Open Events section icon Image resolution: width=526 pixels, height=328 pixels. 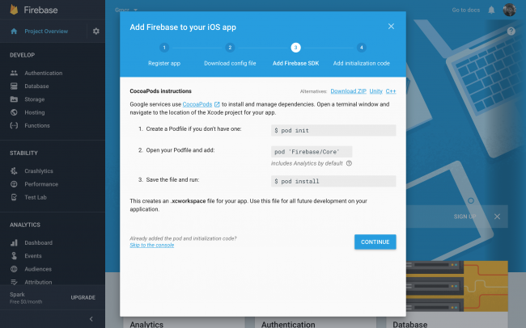(14, 255)
